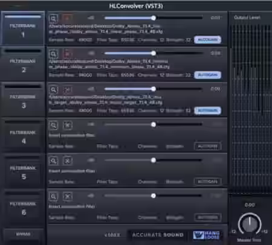Clear the Filterbank 2 loaded filter
Viewport: 272px width, 245px height.
pyautogui.click(x=67, y=54)
